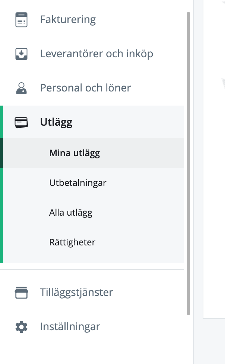
Task: Open the Fakturering section
Action: tap(68, 20)
